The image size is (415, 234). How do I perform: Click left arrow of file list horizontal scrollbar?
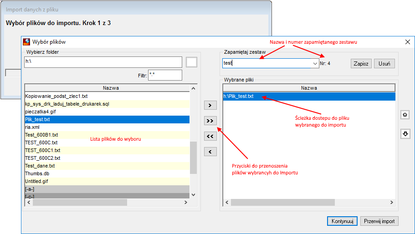point(29,202)
